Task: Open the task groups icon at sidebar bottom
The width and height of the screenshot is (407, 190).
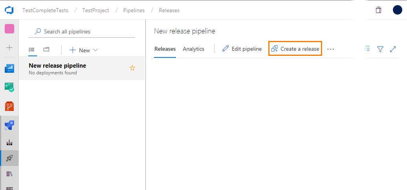Action: [x=9, y=188]
